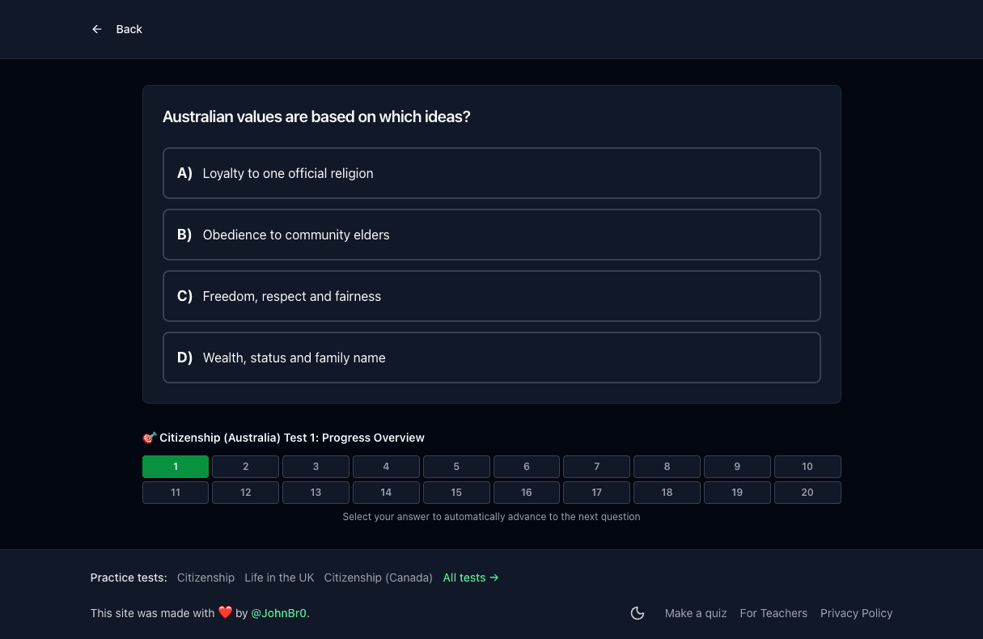This screenshot has width=983, height=639.
Task: Jump to question 6
Action: click(x=527, y=467)
